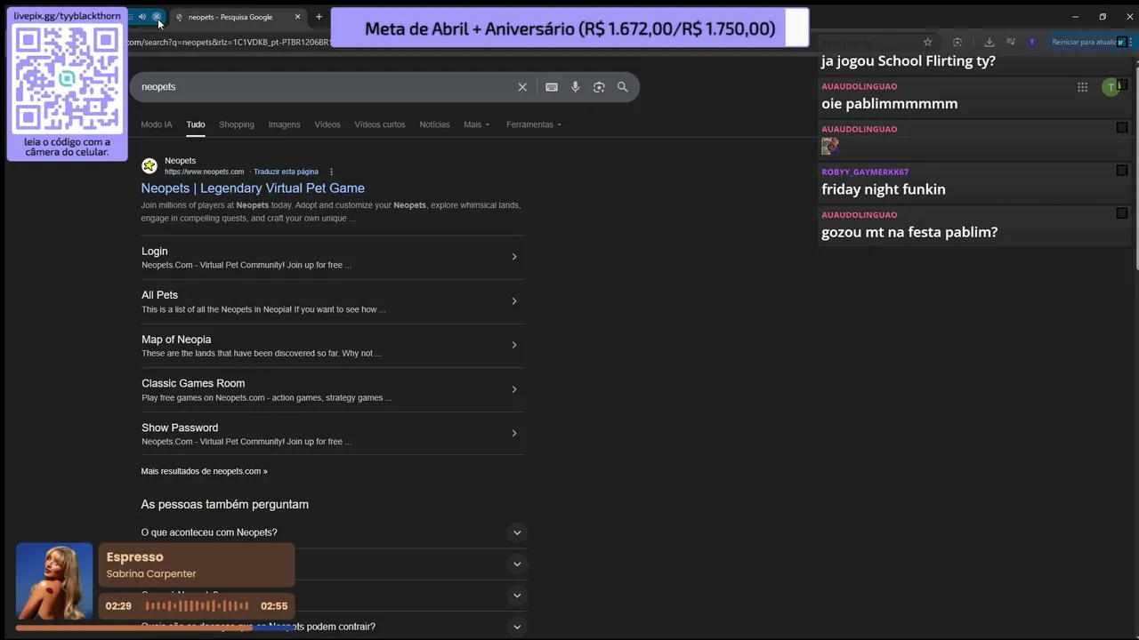The width and height of the screenshot is (1139, 640).
Task: Click the ROBYY_GAYMERKK67 username
Action: 865,172
